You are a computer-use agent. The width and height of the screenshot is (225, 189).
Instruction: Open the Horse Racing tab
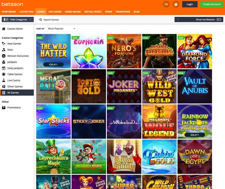click(73, 12)
